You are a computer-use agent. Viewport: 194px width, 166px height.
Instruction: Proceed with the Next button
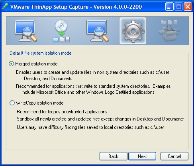(x=142, y=156)
